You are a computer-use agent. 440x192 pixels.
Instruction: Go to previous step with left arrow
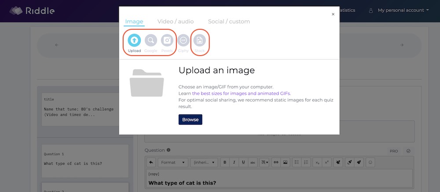57,45
